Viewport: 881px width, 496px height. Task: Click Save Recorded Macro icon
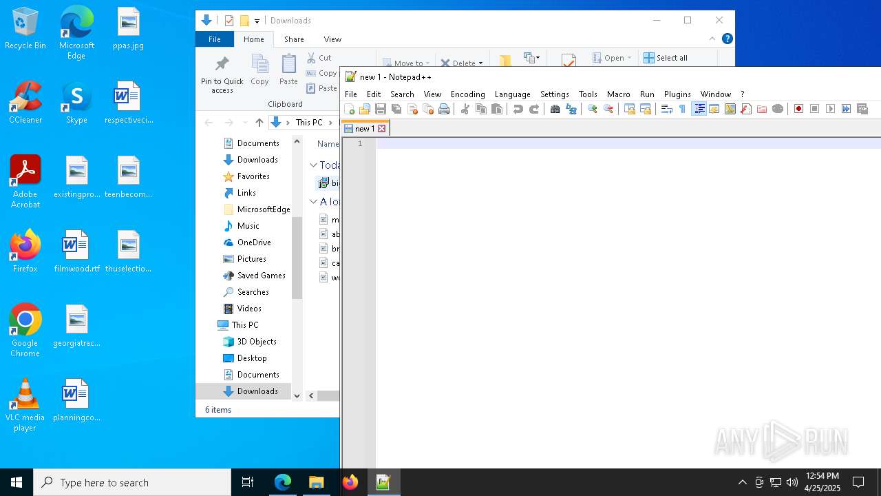[x=862, y=109]
